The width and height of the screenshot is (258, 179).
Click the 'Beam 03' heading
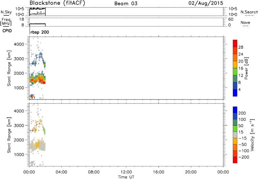click(x=126, y=4)
